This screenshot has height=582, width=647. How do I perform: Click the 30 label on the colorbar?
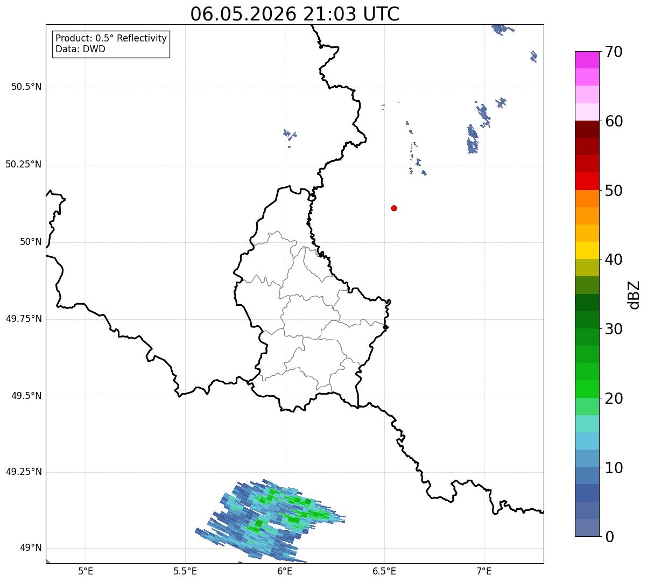click(613, 329)
